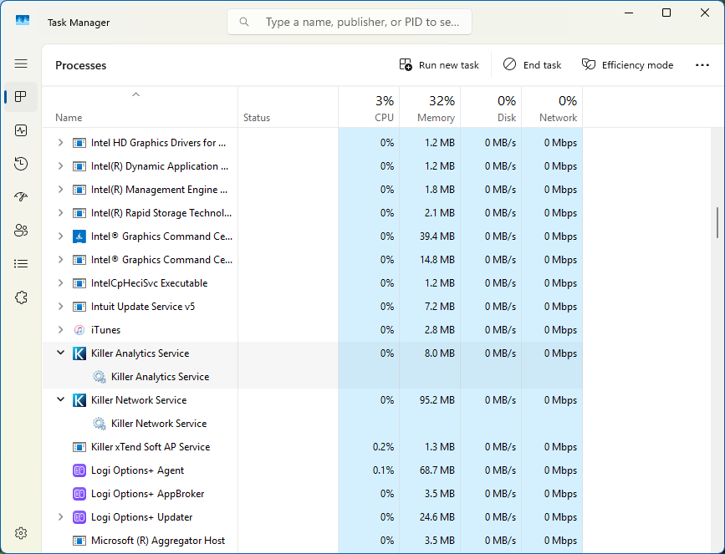725x554 pixels.
Task: Expand Intel HD Graphics Drivers process
Action: [60, 143]
